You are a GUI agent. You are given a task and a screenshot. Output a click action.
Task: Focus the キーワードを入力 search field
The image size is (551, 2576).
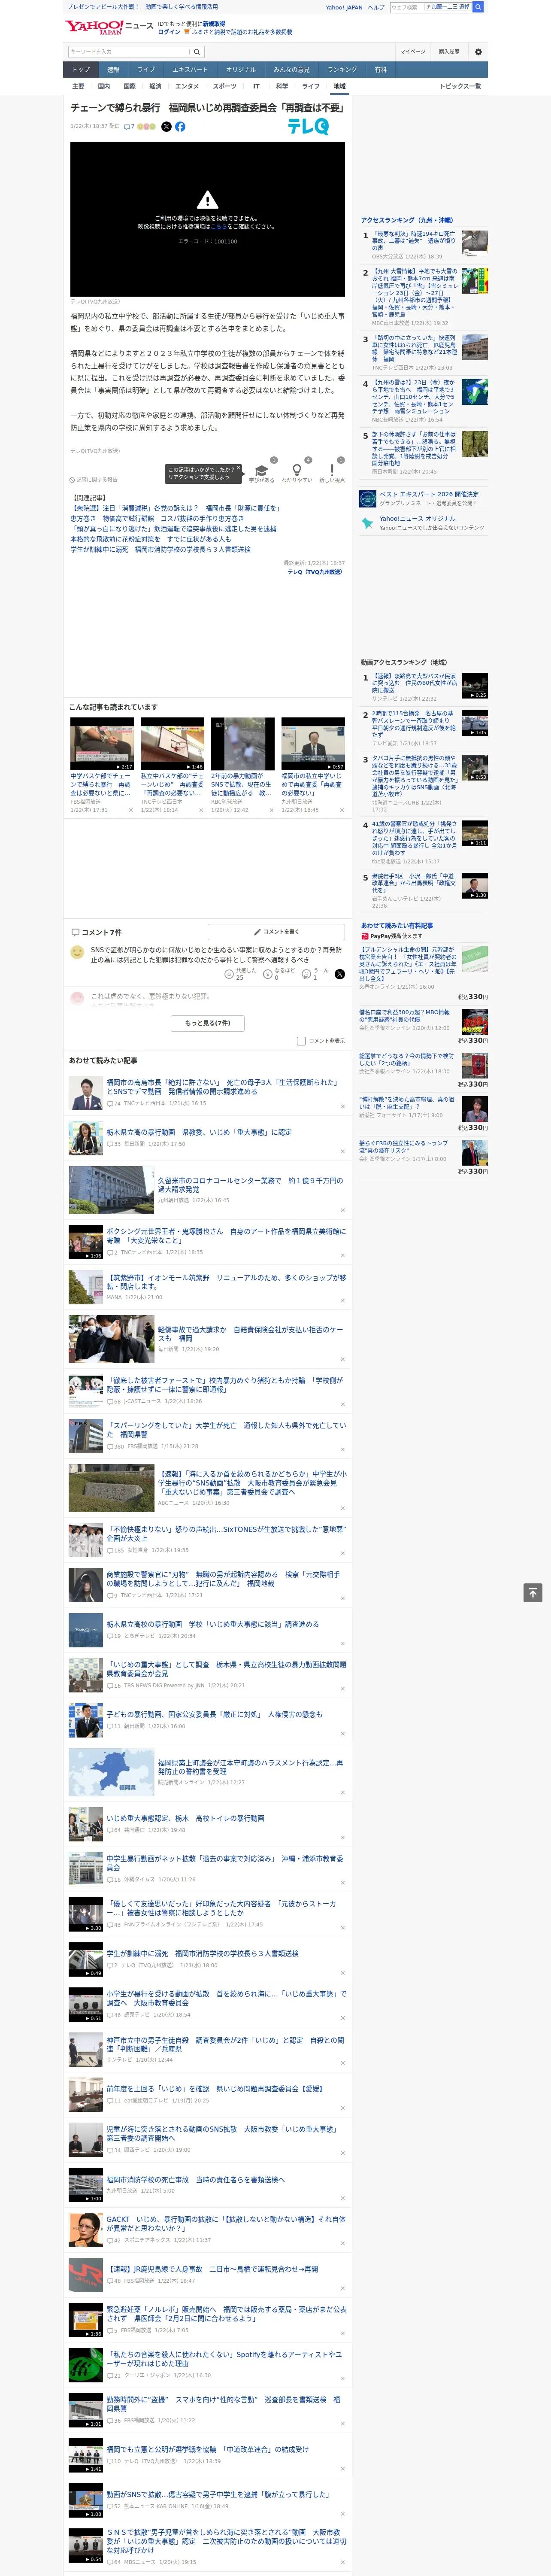pos(129,52)
